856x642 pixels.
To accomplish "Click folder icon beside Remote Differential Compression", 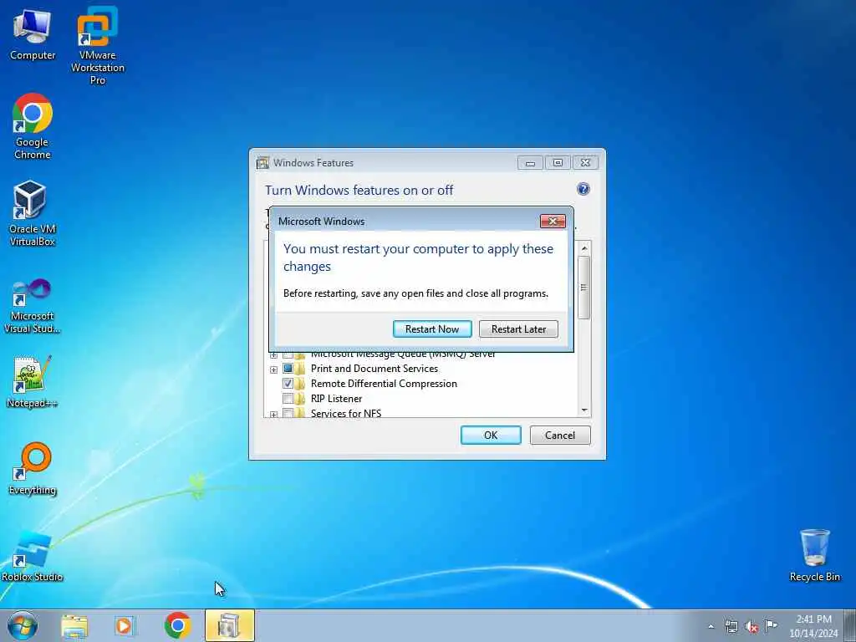I will 300,383.
